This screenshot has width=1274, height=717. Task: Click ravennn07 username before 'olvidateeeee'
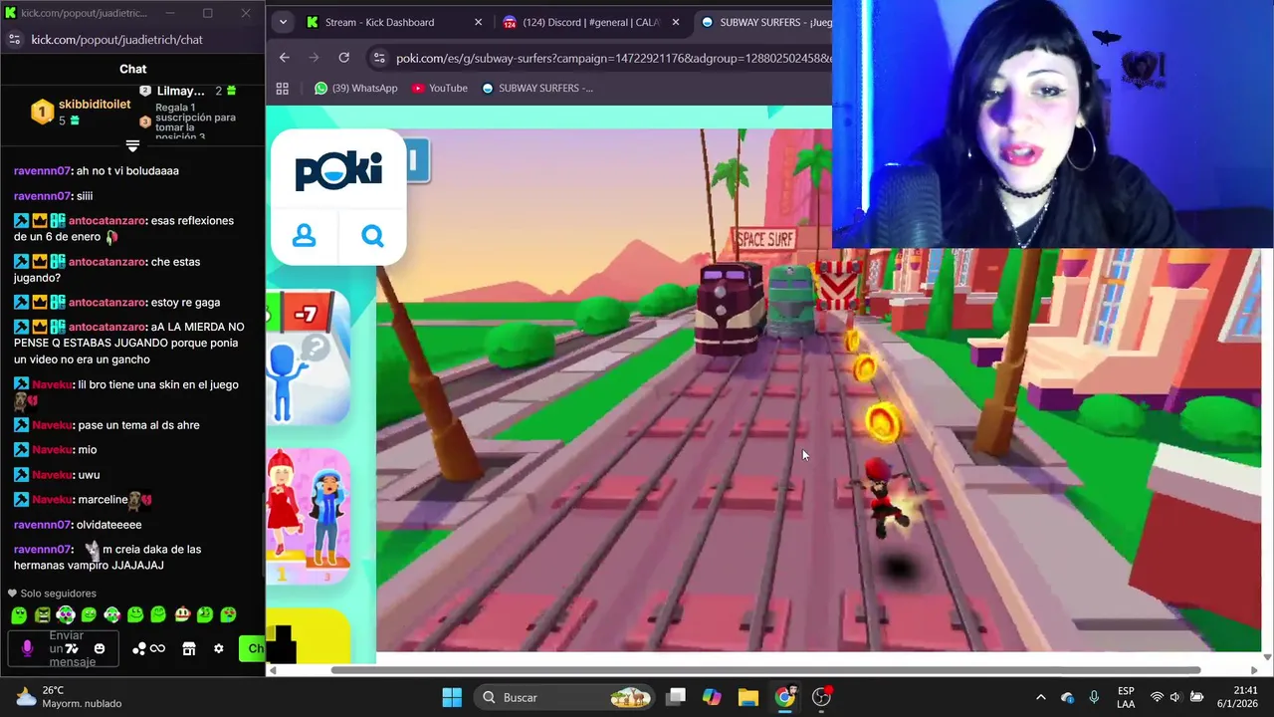tap(43, 525)
